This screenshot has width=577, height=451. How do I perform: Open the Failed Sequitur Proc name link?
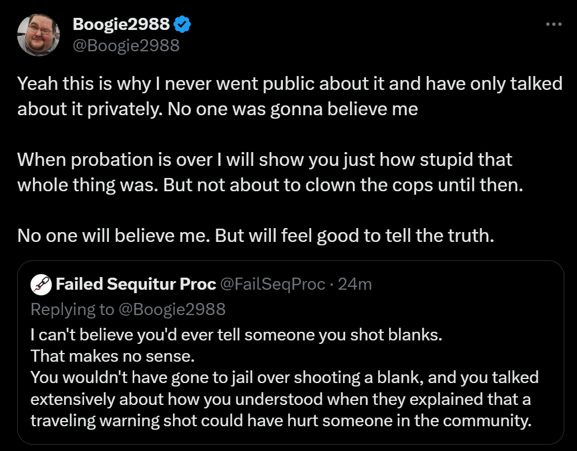point(136,284)
